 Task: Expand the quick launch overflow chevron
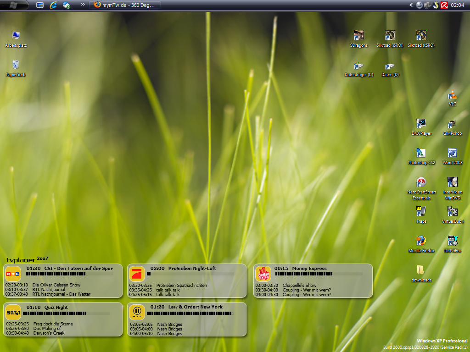pyautogui.click(x=83, y=5)
